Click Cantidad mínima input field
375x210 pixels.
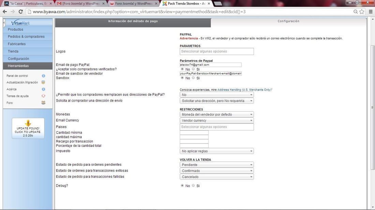click(194, 133)
